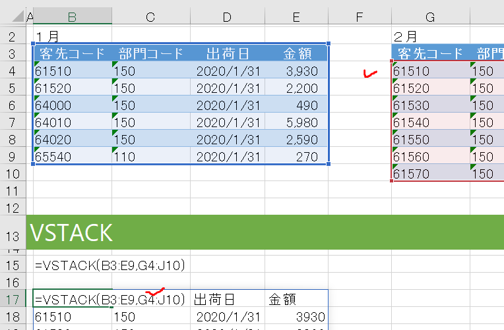Click the 金額 header in the January table
Screen dimensions: 504x330
point(297,53)
